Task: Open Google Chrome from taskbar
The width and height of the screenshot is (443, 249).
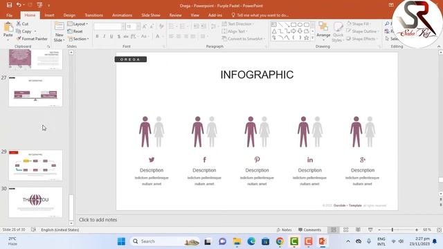Action: pos(280,241)
